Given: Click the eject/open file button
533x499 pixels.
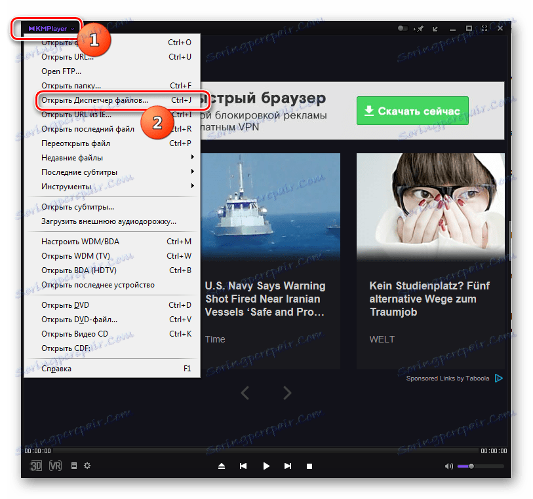Looking at the screenshot, I should point(222,466).
